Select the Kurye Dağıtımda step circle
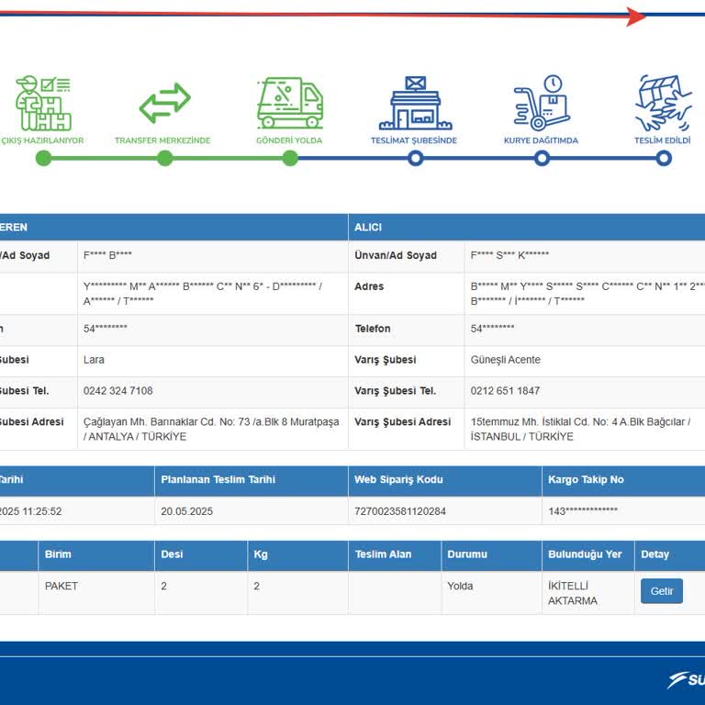This screenshot has width=705, height=705. 542,158
